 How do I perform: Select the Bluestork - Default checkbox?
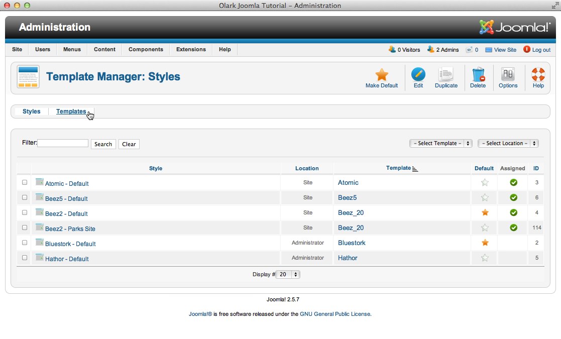pos(25,243)
